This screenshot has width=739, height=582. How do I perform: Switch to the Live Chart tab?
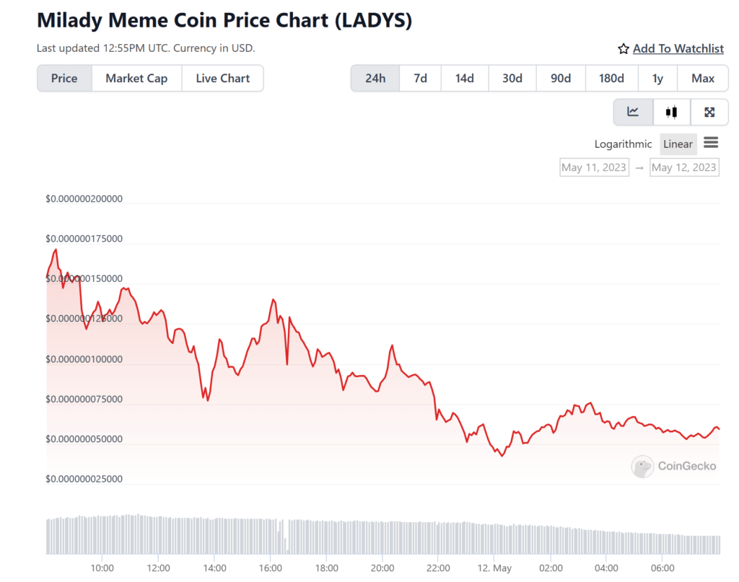point(222,78)
